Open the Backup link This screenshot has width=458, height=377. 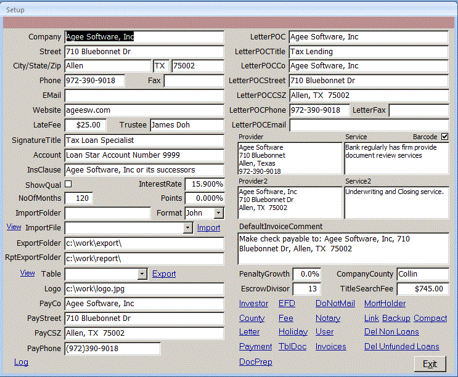[x=396, y=318]
